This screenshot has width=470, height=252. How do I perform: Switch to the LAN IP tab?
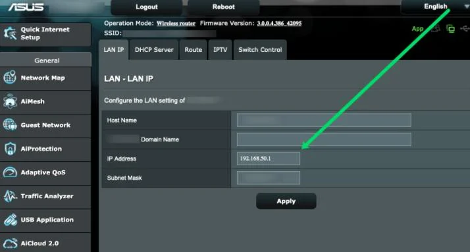click(x=114, y=50)
